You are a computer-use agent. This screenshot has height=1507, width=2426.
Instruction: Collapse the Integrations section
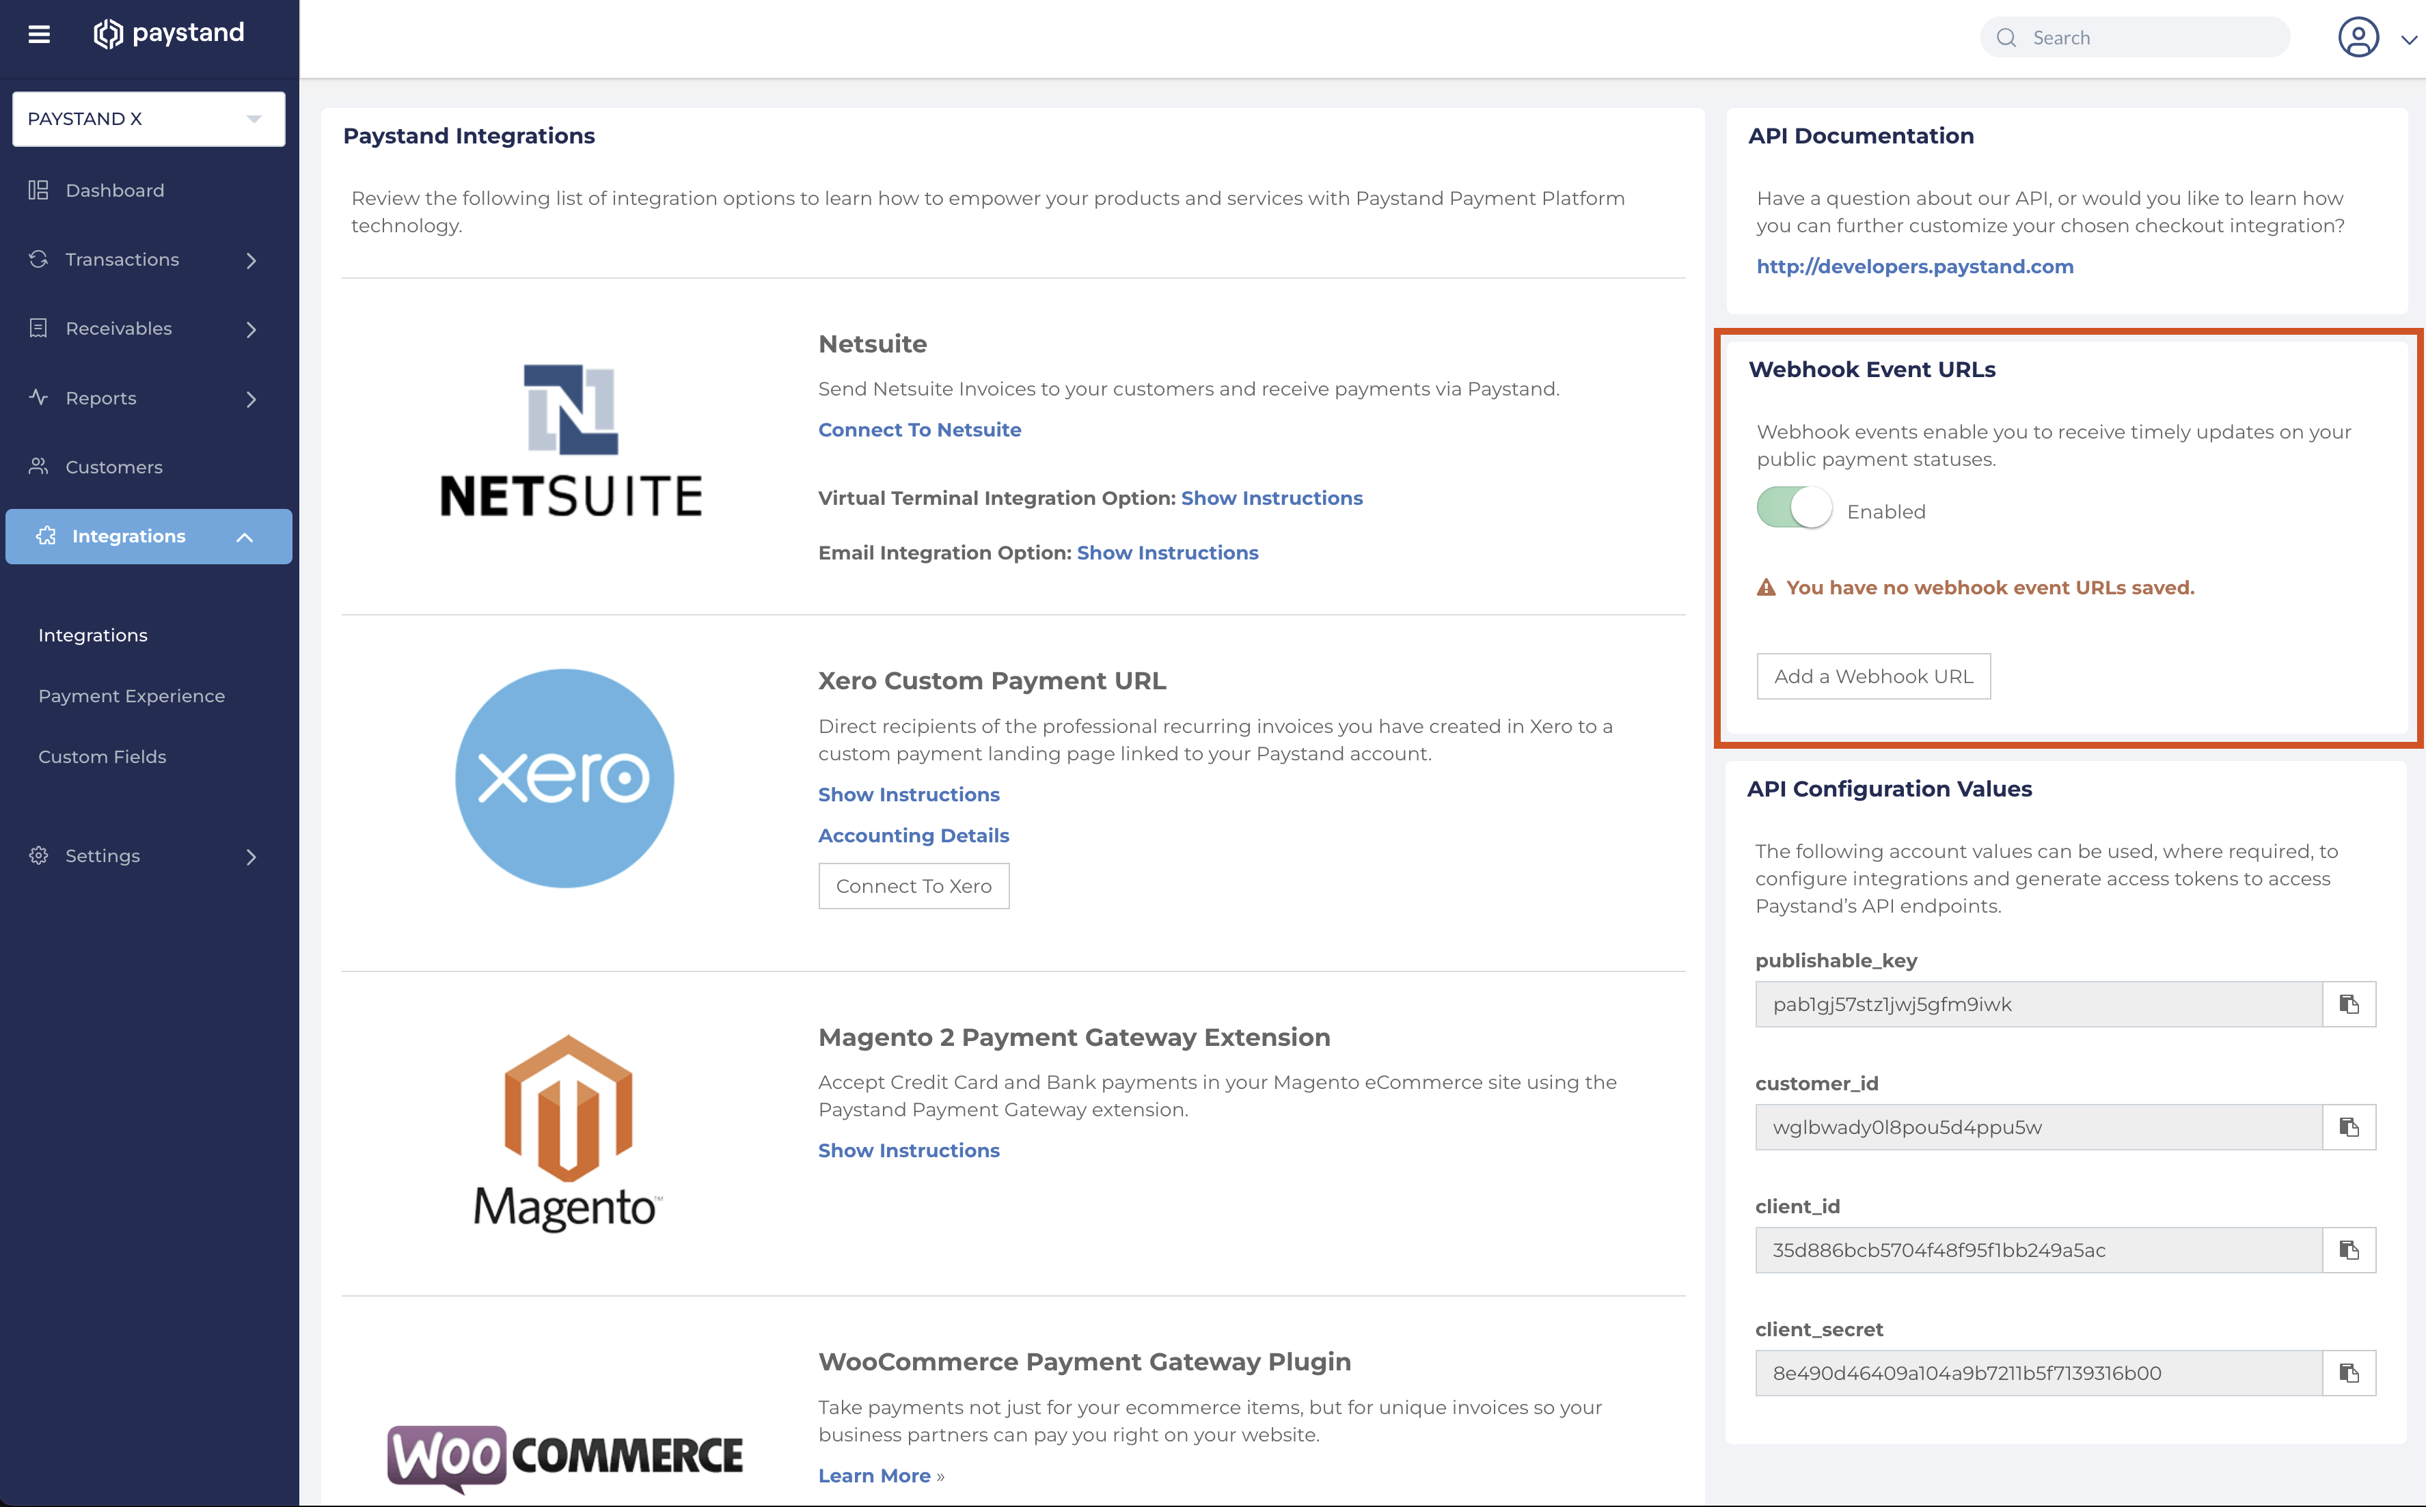coord(245,535)
